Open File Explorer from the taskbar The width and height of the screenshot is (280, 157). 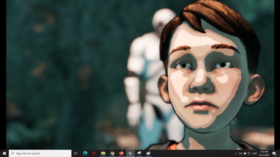click(x=103, y=153)
